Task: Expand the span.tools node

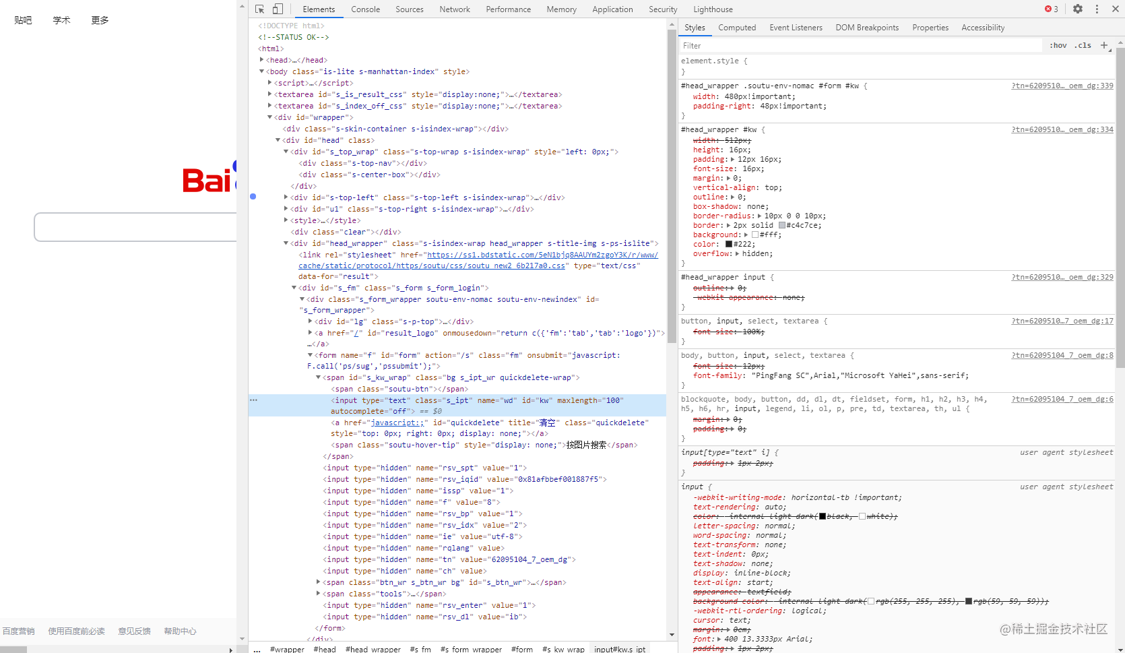Action: click(318, 594)
